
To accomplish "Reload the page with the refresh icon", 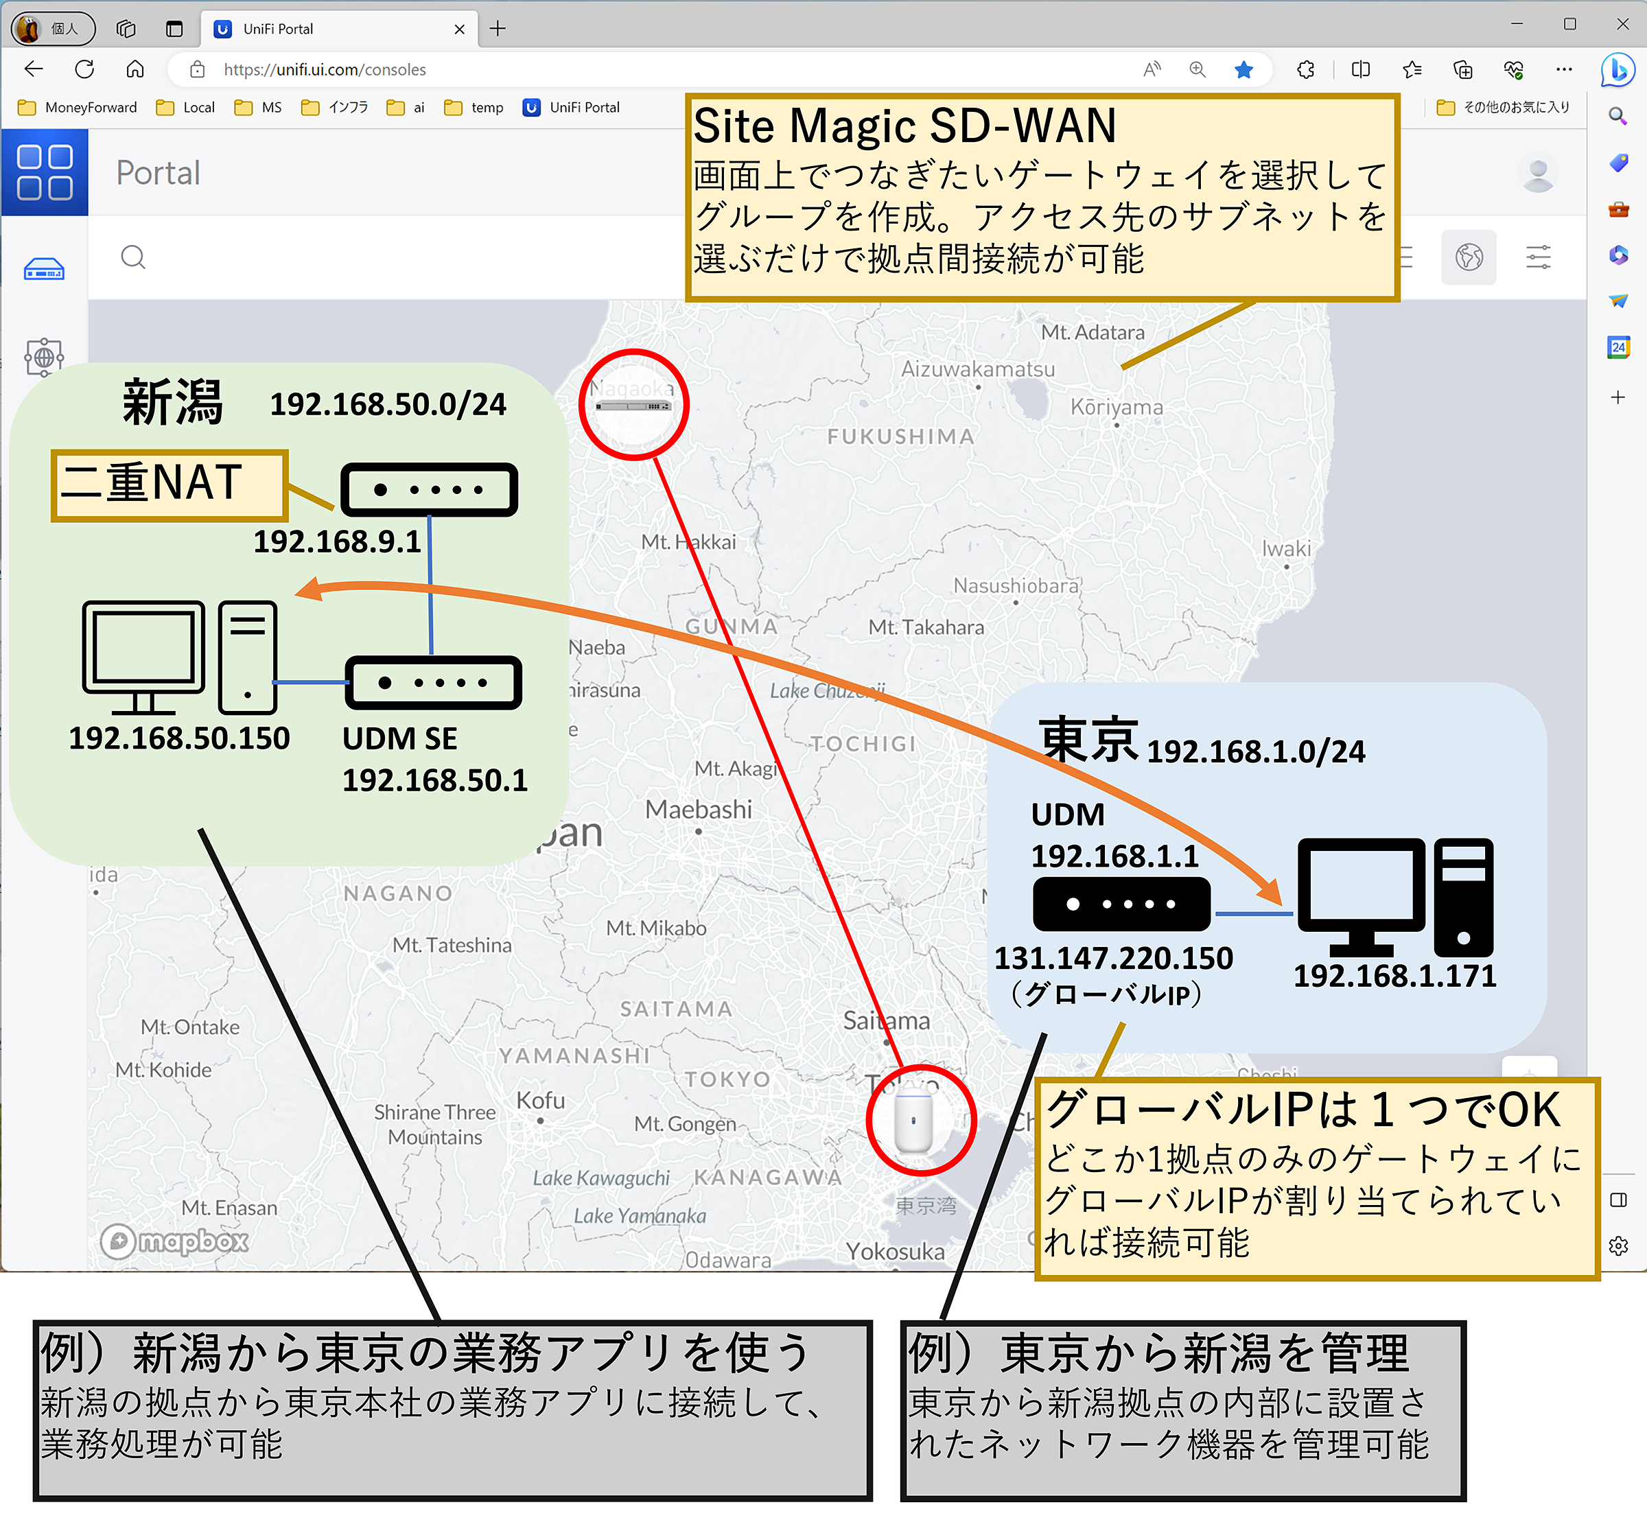I will (84, 69).
